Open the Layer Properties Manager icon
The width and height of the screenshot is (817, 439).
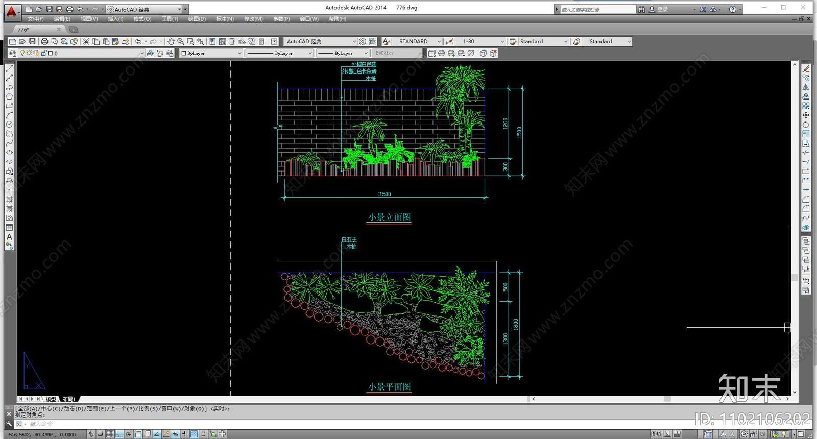(x=13, y=53)
